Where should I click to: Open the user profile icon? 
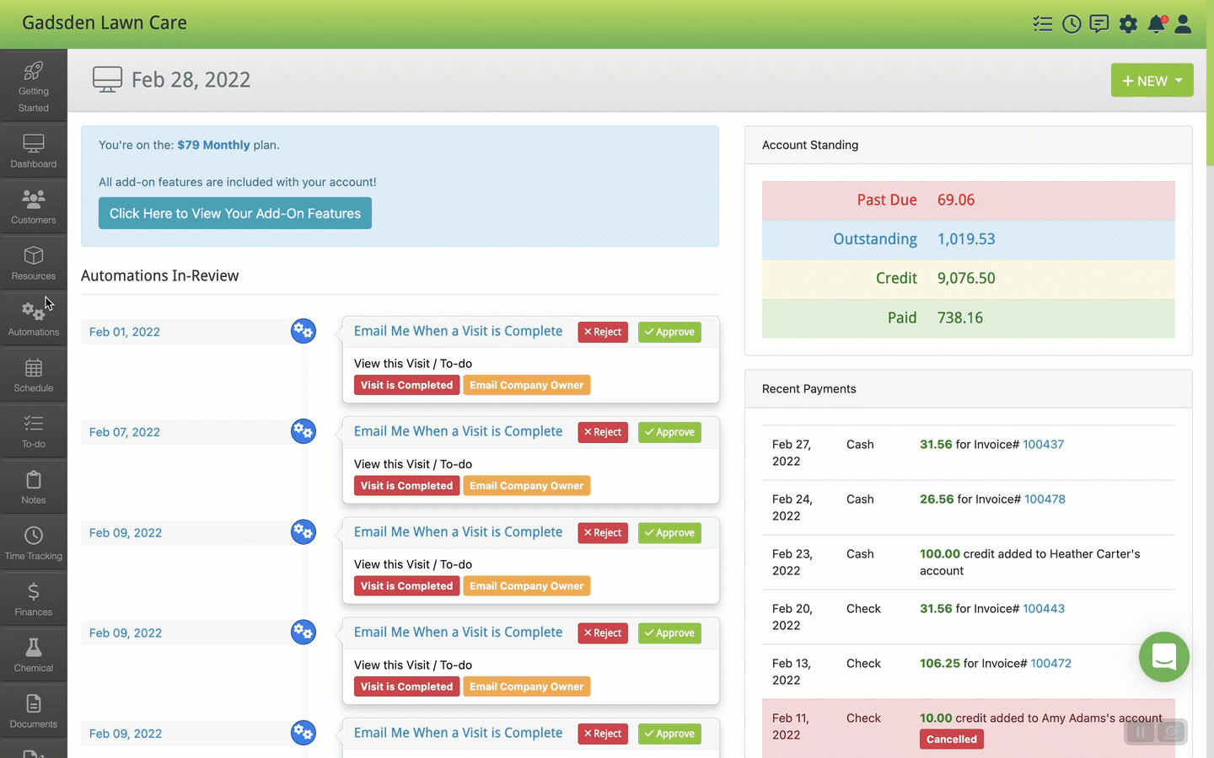(x=1183, y=24)
